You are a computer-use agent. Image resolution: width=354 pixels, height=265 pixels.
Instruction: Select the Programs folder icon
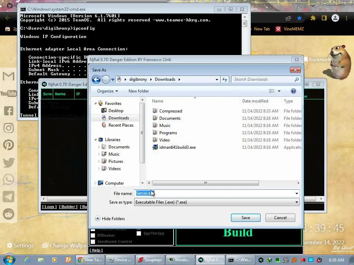click(x=155, y=132)
